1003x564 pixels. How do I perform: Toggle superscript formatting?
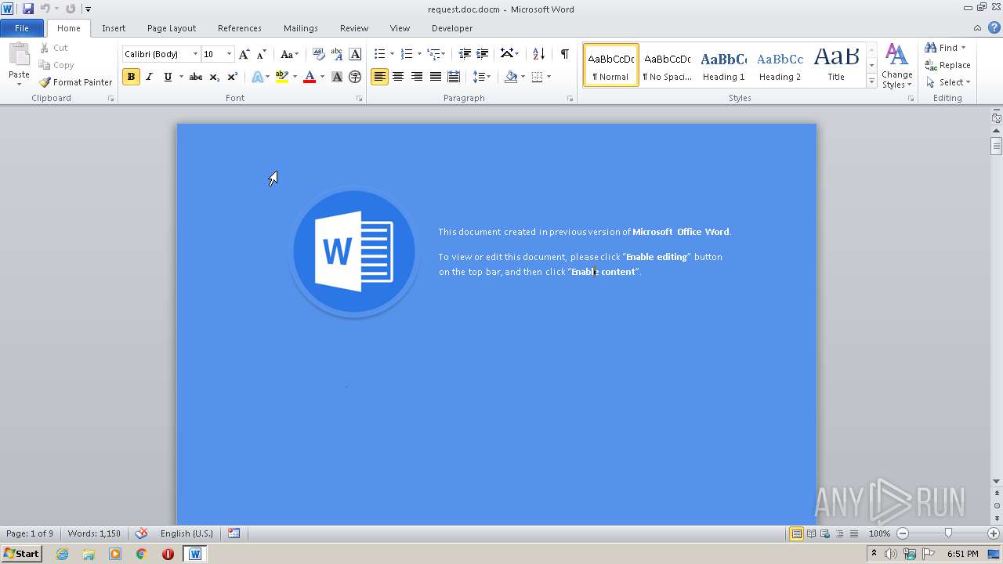click(x=232, y=77)
